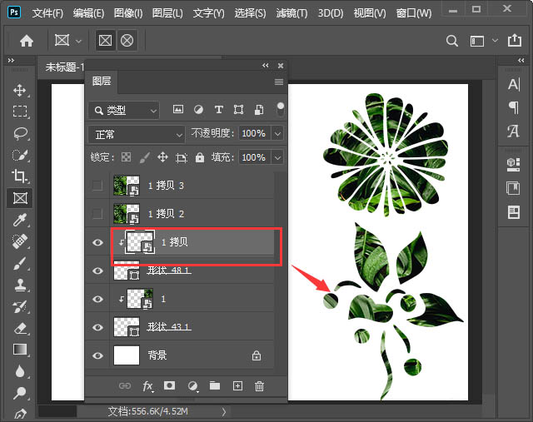Click the 填充 fill percentage field
The height and width of the screenshot is (422, 533).
(x=253, y=157)
